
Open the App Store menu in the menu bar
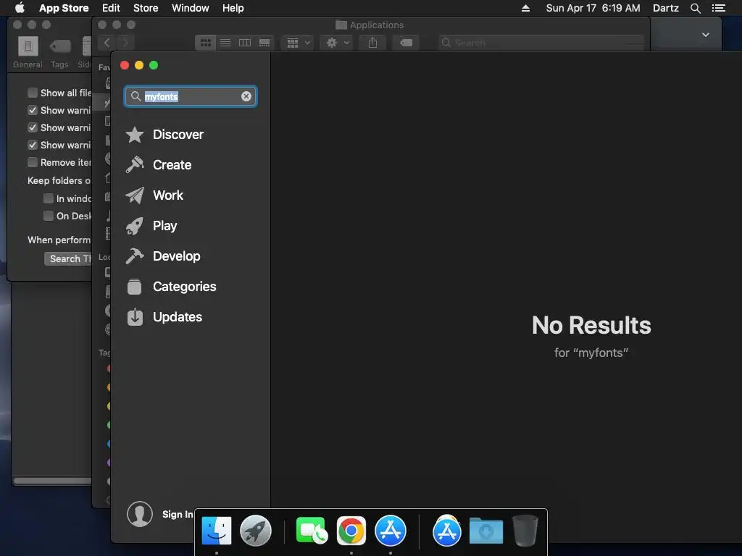pyautogui.click(x=64, y=8)
